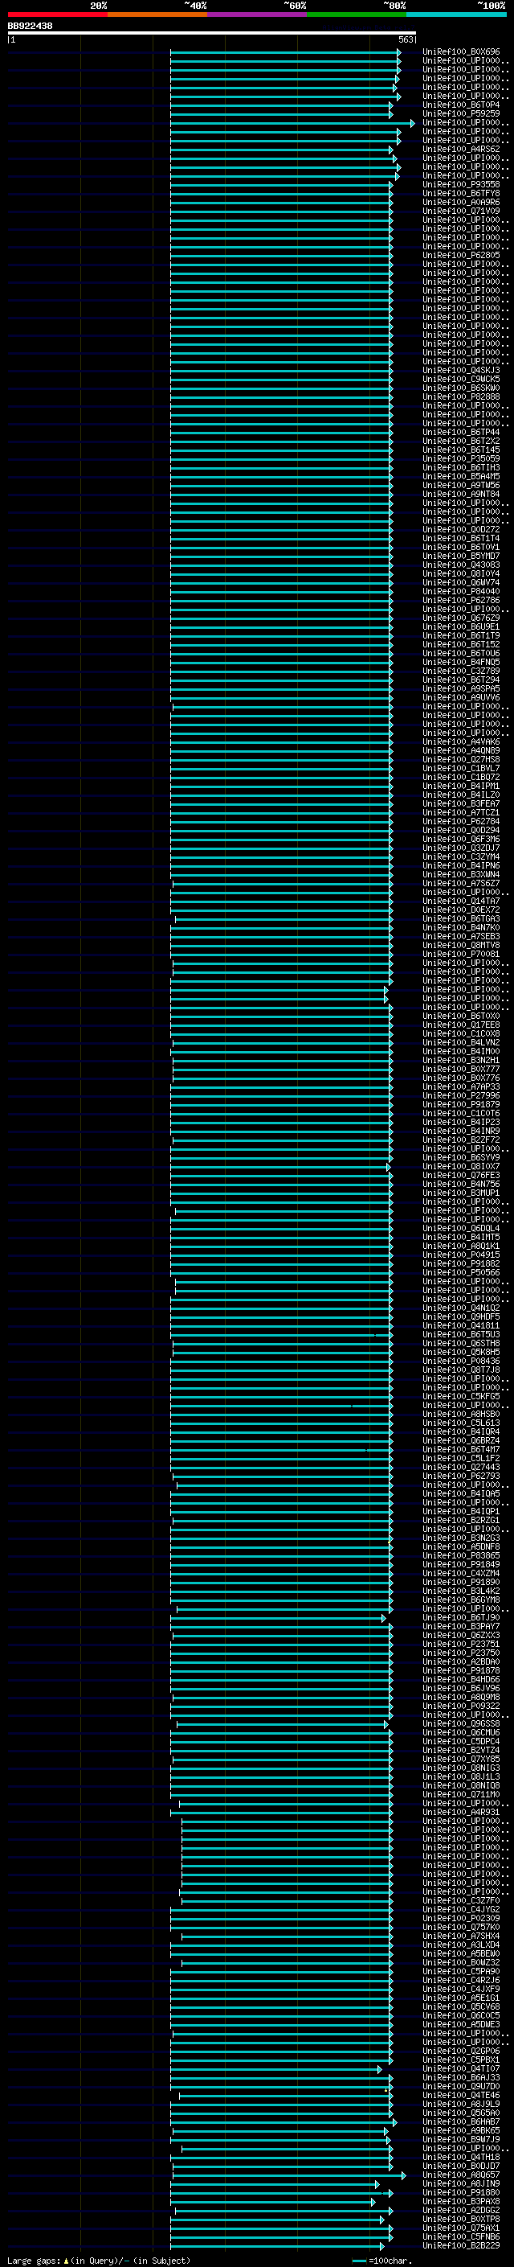This screenshot has width=514, height=2267.
Task: Click the orange ~40% identity color bar
Action: (157, 15)
